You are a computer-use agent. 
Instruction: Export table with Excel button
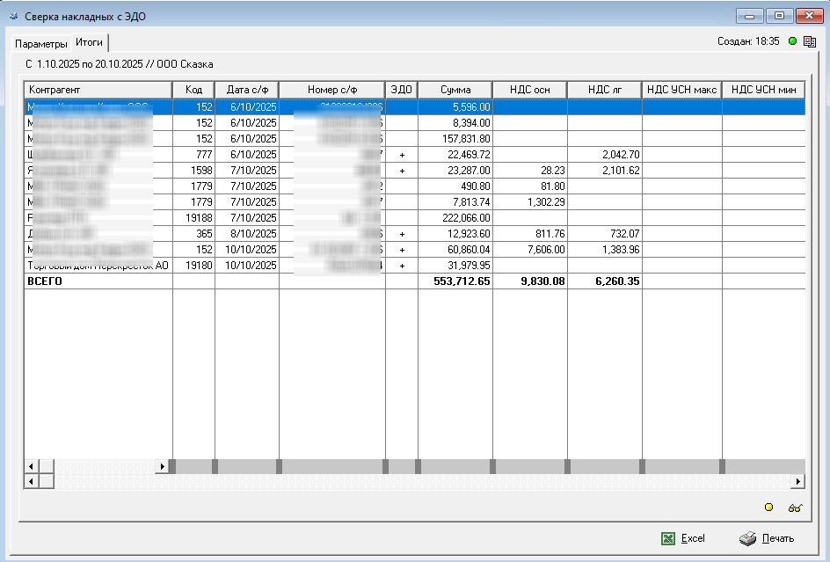(x=683, y=538)
